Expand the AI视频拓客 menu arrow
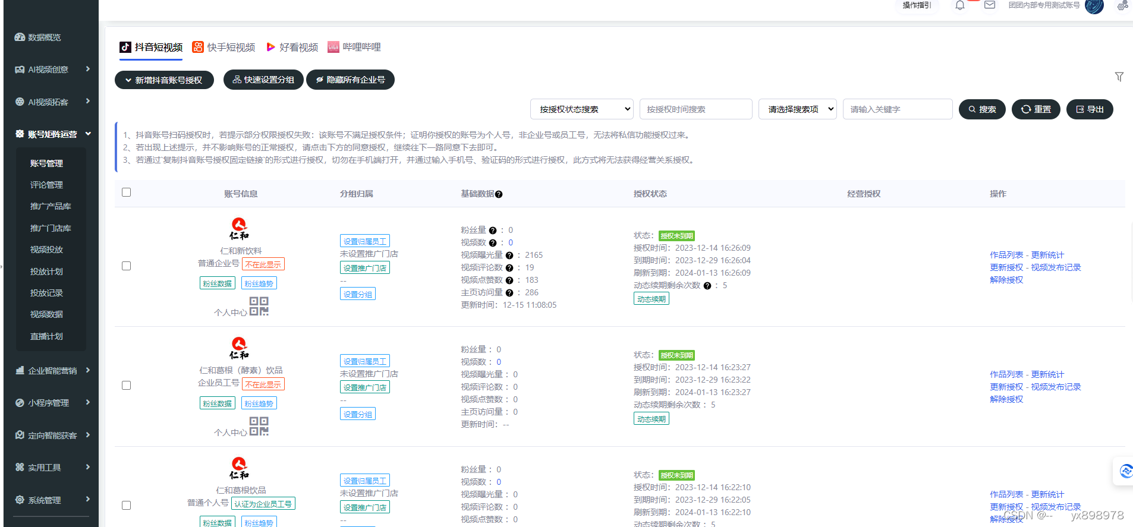1133x527 pixels. [x=88, y=101]
